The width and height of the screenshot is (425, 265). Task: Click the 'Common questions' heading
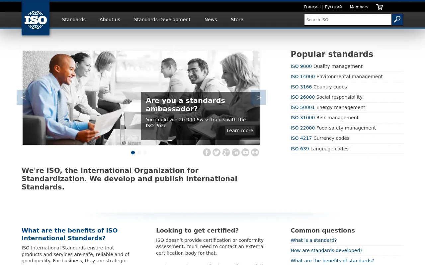pyautogui.click(x=322, y=231)
